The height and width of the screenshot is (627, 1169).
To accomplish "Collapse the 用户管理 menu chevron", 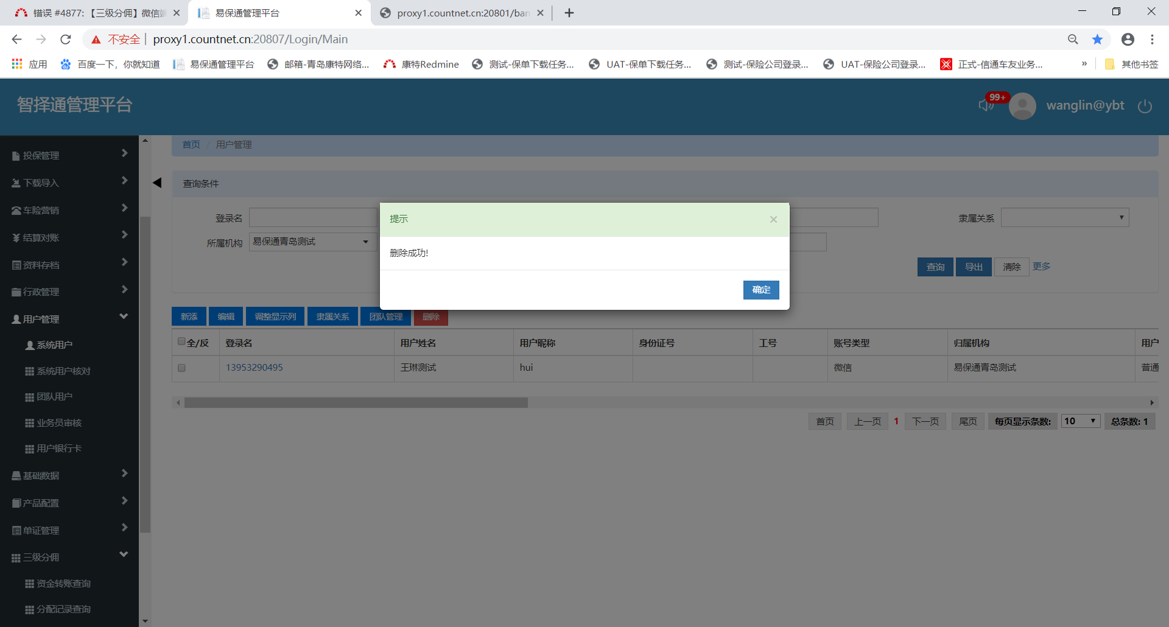I will (x=124, y=316).
